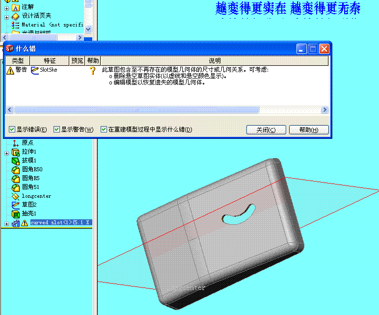Select the 拔模1 tree item label
Screen dimensions: 379x315
click(29, 160)
